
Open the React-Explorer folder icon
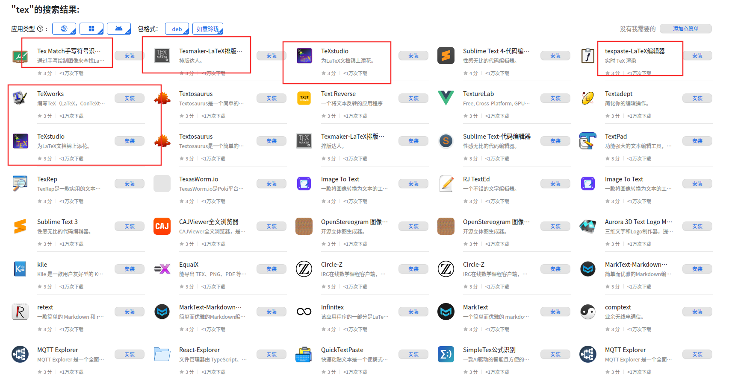(x=162, y=355)
